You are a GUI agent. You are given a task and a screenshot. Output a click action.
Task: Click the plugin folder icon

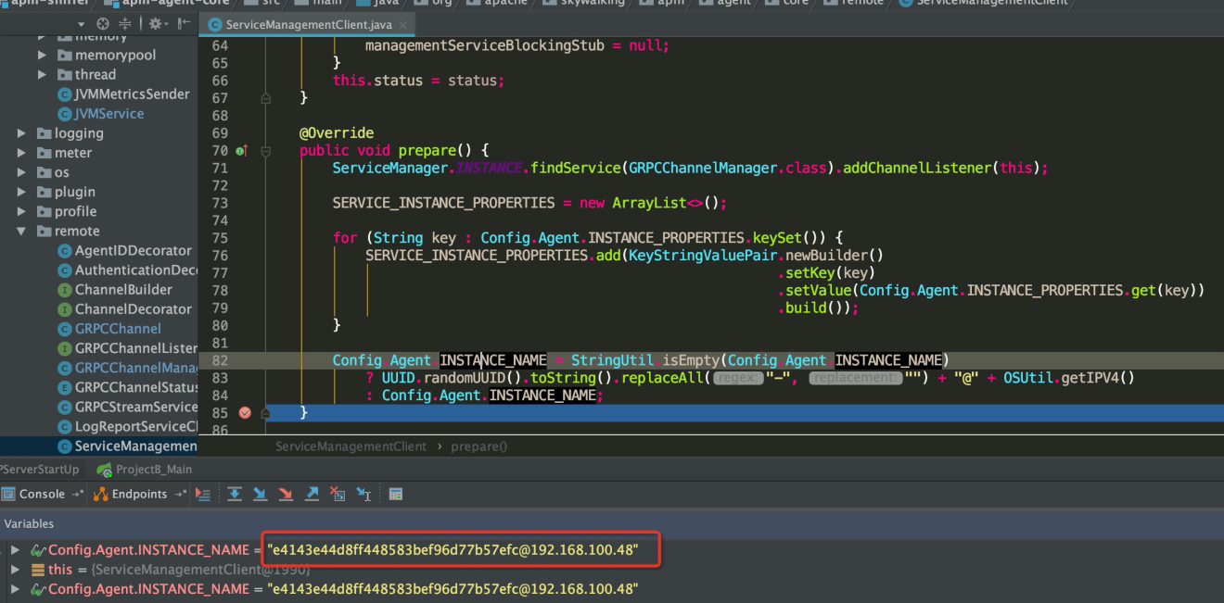click(44, 192)
